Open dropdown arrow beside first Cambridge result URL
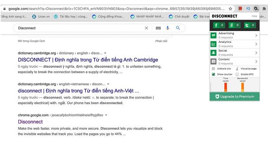 105,53
